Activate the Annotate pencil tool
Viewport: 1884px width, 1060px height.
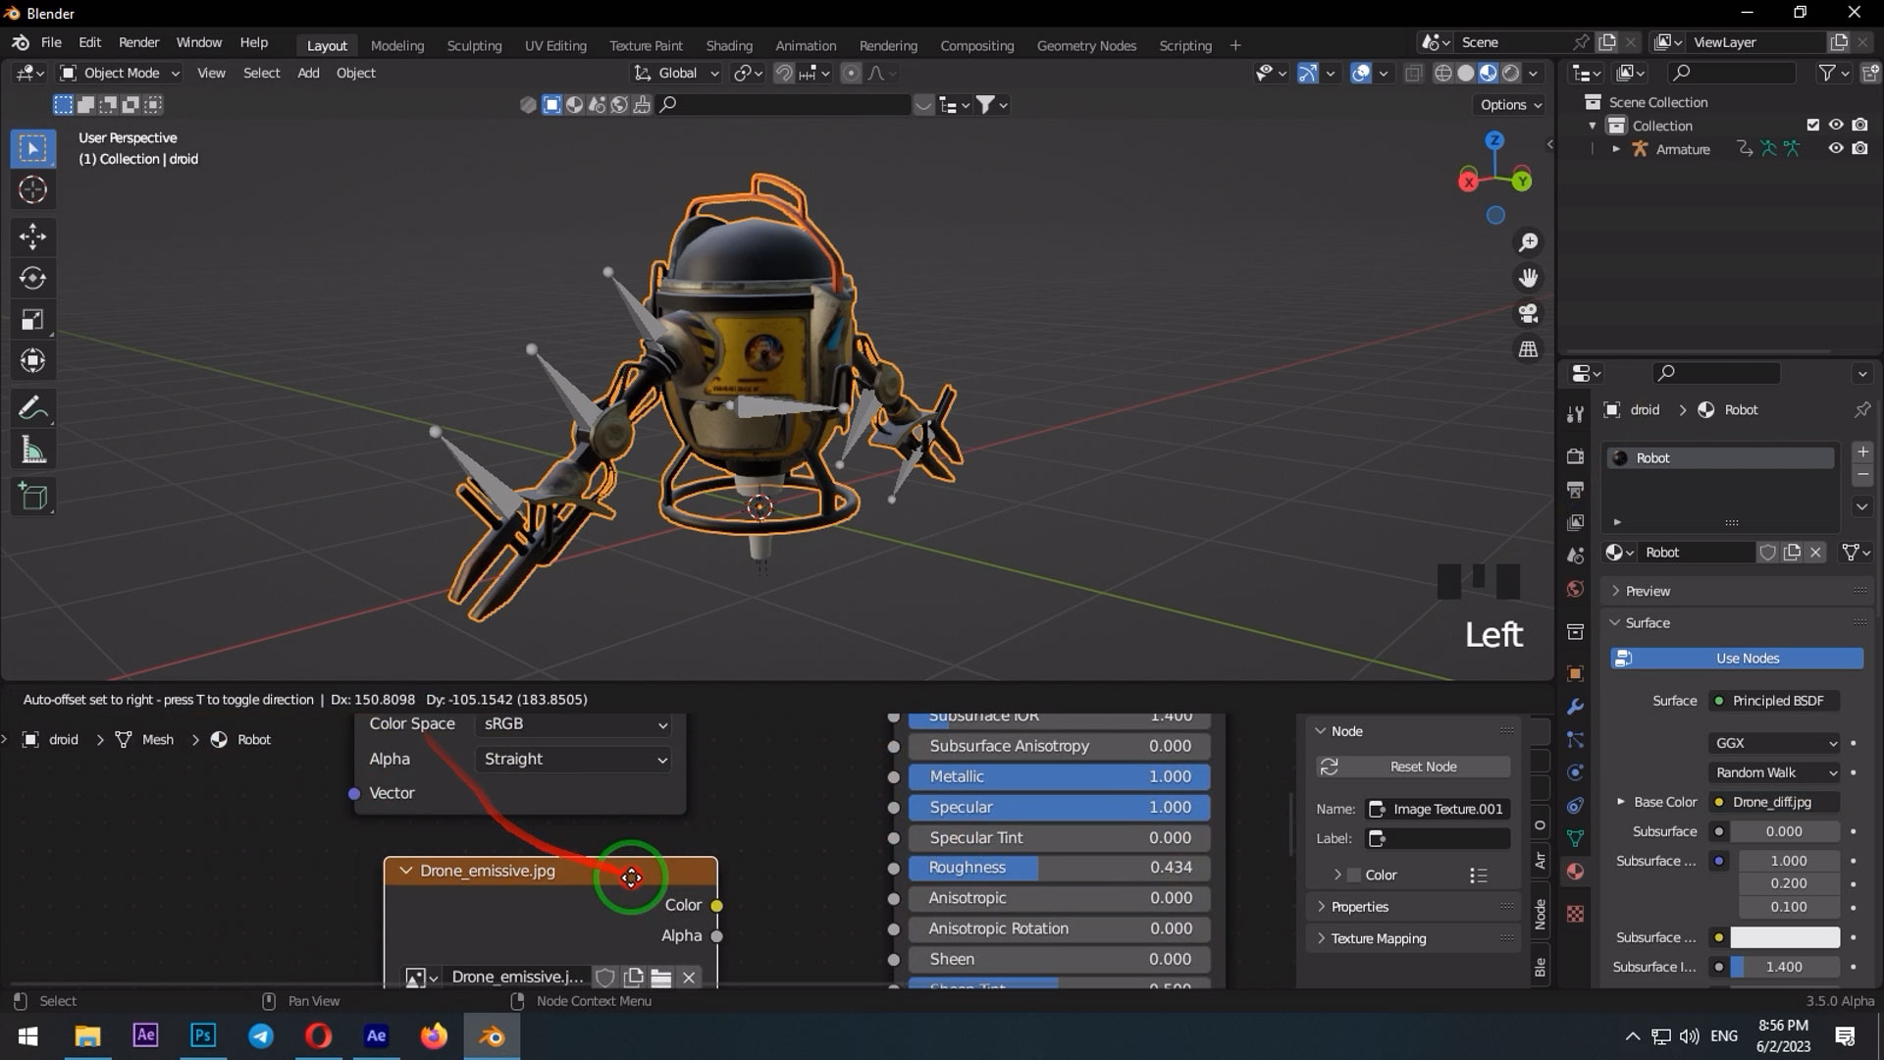[32, 407]
